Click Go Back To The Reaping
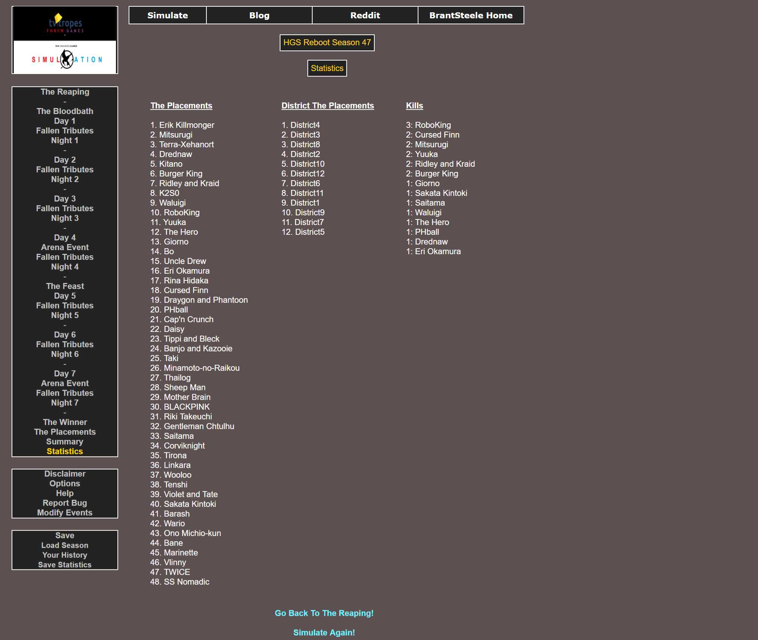This screenshot has height=640, width=758. 324,613
